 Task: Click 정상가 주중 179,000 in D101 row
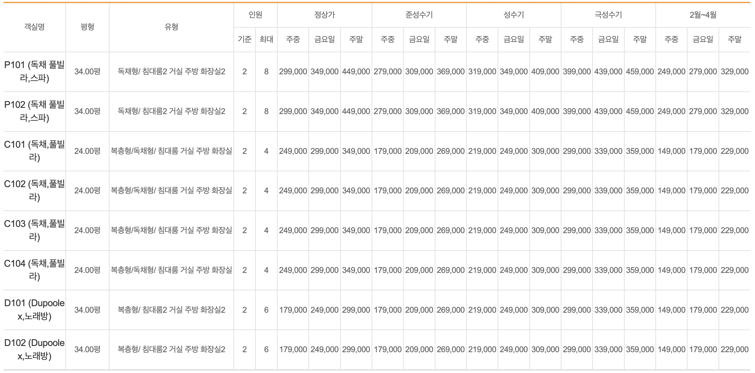tap(293, 310)
